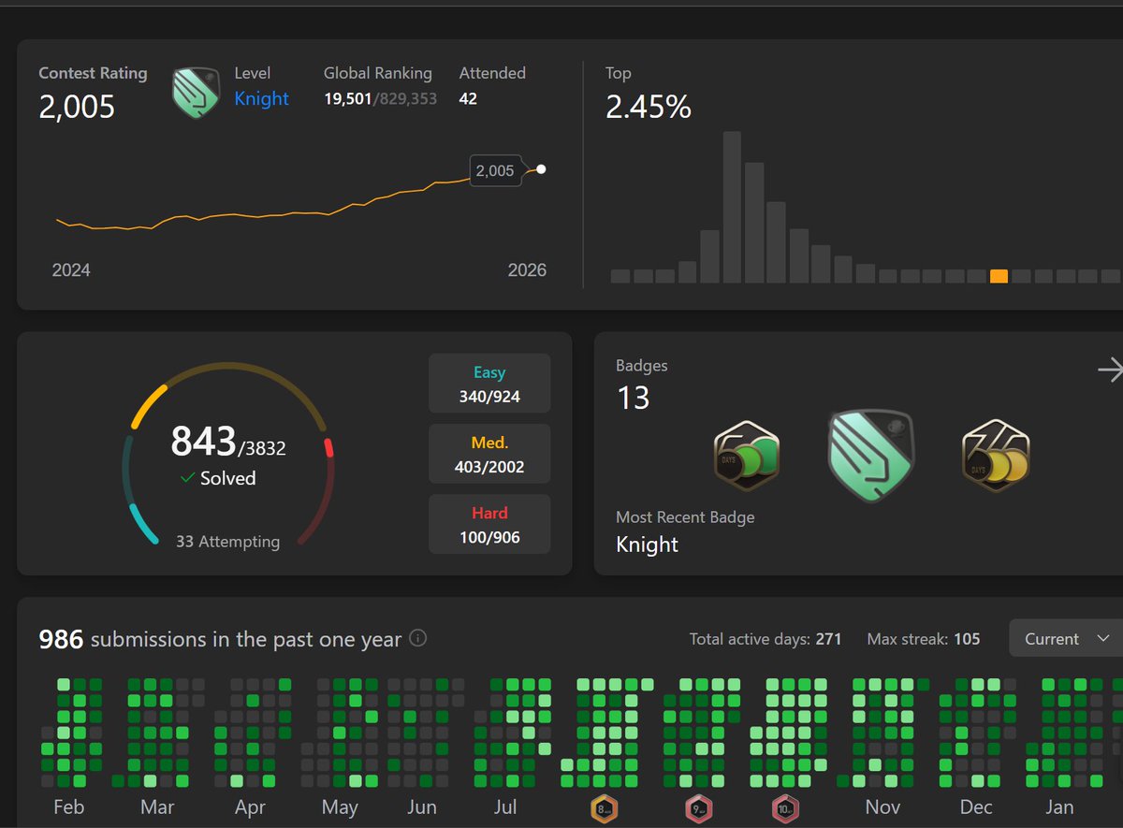Click the green Solved checkmark icon
The height and width of the screenshot is (828, 1123).
point(187,478)
